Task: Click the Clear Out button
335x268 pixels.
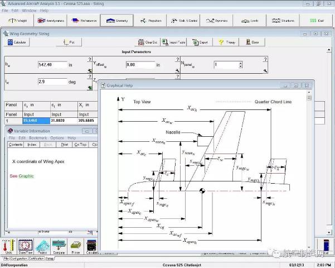Action: coord(147,42)
